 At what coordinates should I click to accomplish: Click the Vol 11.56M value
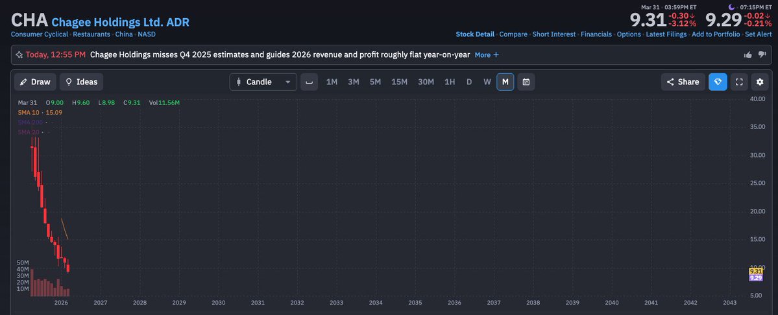point(164,102)
